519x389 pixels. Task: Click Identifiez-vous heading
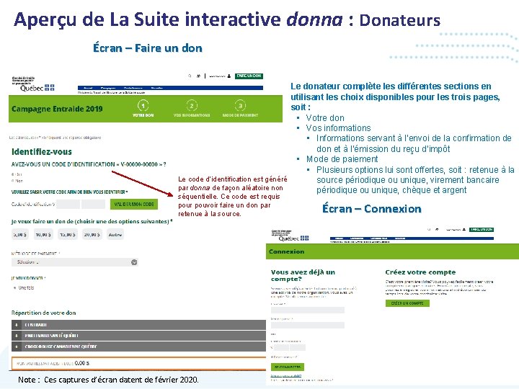42,152
